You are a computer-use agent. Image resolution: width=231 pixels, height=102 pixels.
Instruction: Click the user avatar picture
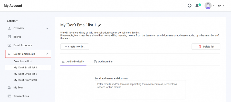[208, 6]
